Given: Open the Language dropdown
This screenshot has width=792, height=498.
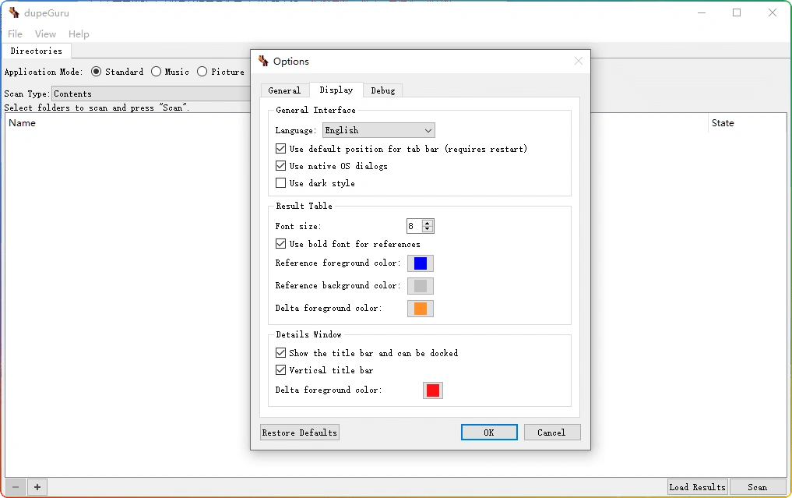Looking at the screenshot, I should tap(378, 130).
